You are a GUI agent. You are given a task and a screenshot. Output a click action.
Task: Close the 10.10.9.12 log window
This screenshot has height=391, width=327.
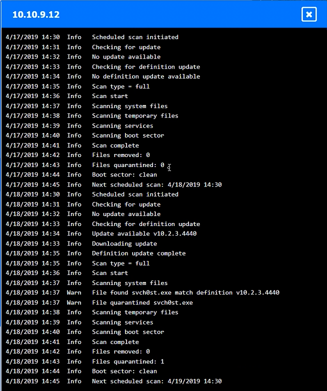coord(309,14)
